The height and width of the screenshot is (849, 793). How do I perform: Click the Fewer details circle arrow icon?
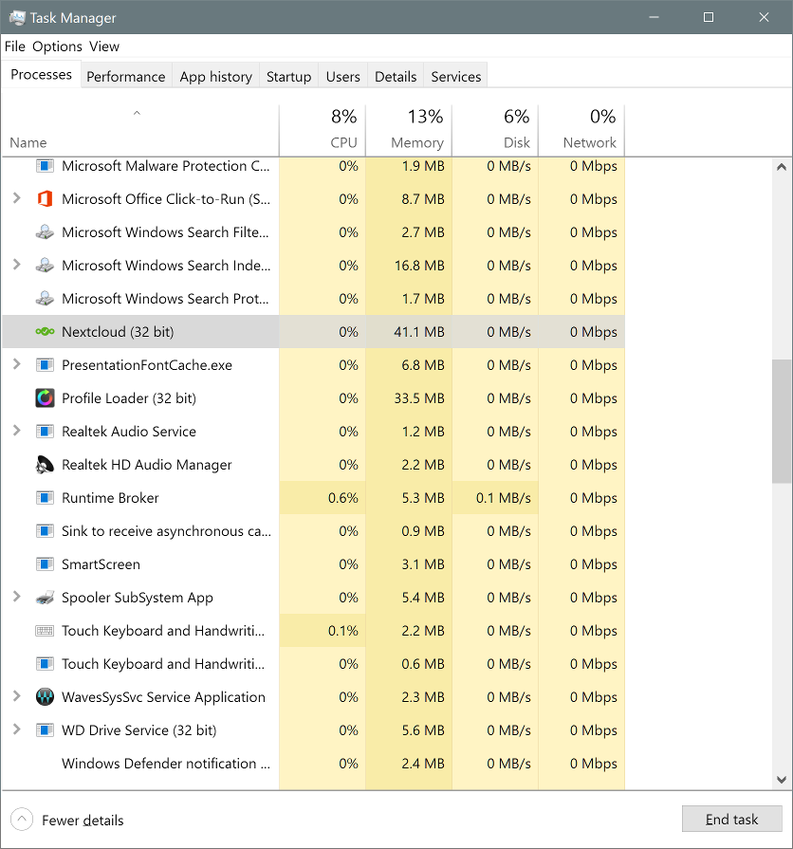pos(22,820)
